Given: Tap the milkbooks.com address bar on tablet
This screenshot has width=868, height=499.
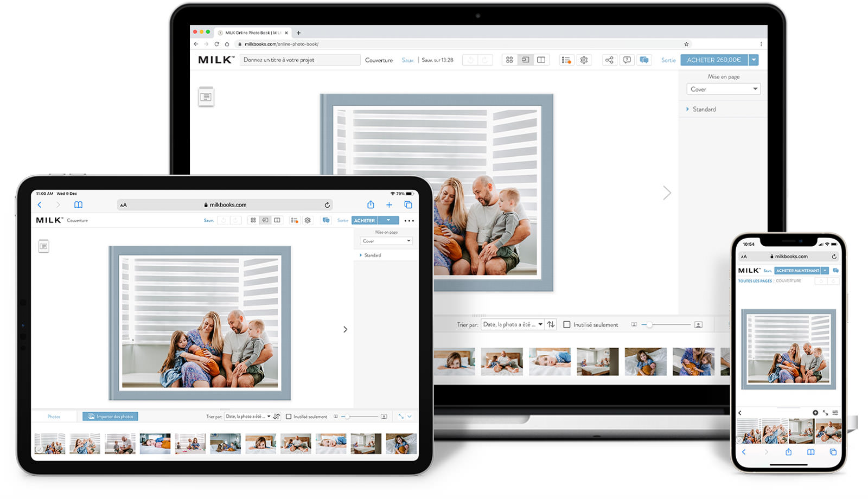Looking at the screenshot, I should pos(225,204).
